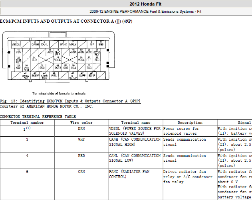Click the ELD pin 24 in connector diagram
This screenshot has height=200, width=252.
click(34, 60)
